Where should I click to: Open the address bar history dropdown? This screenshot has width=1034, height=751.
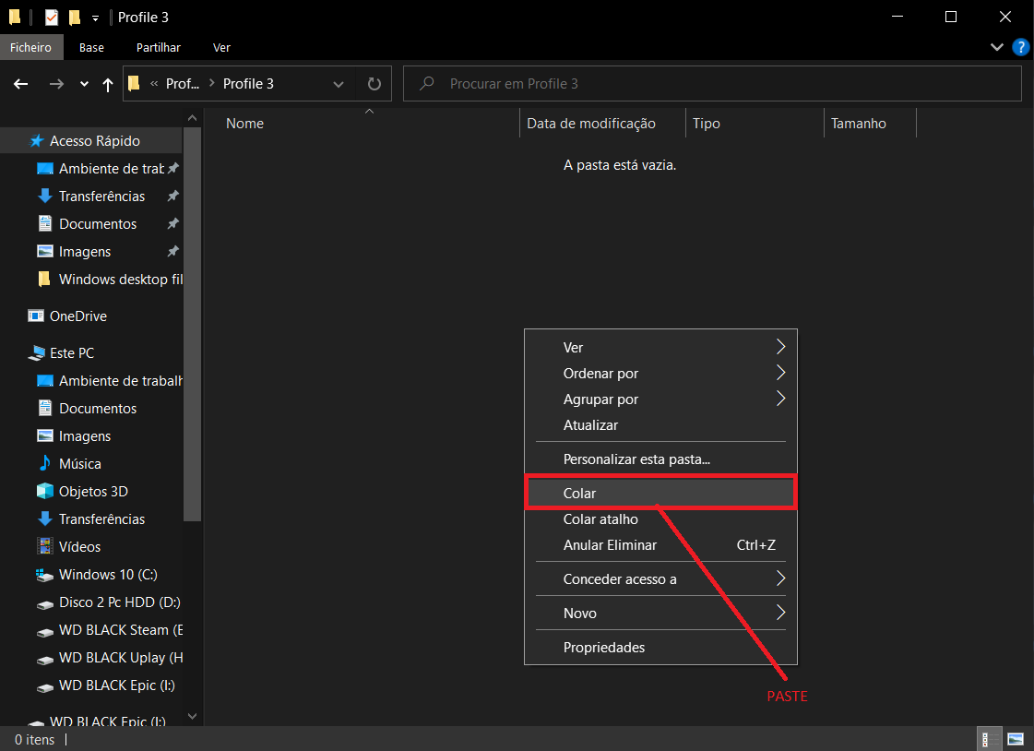[x=338, y=84]
